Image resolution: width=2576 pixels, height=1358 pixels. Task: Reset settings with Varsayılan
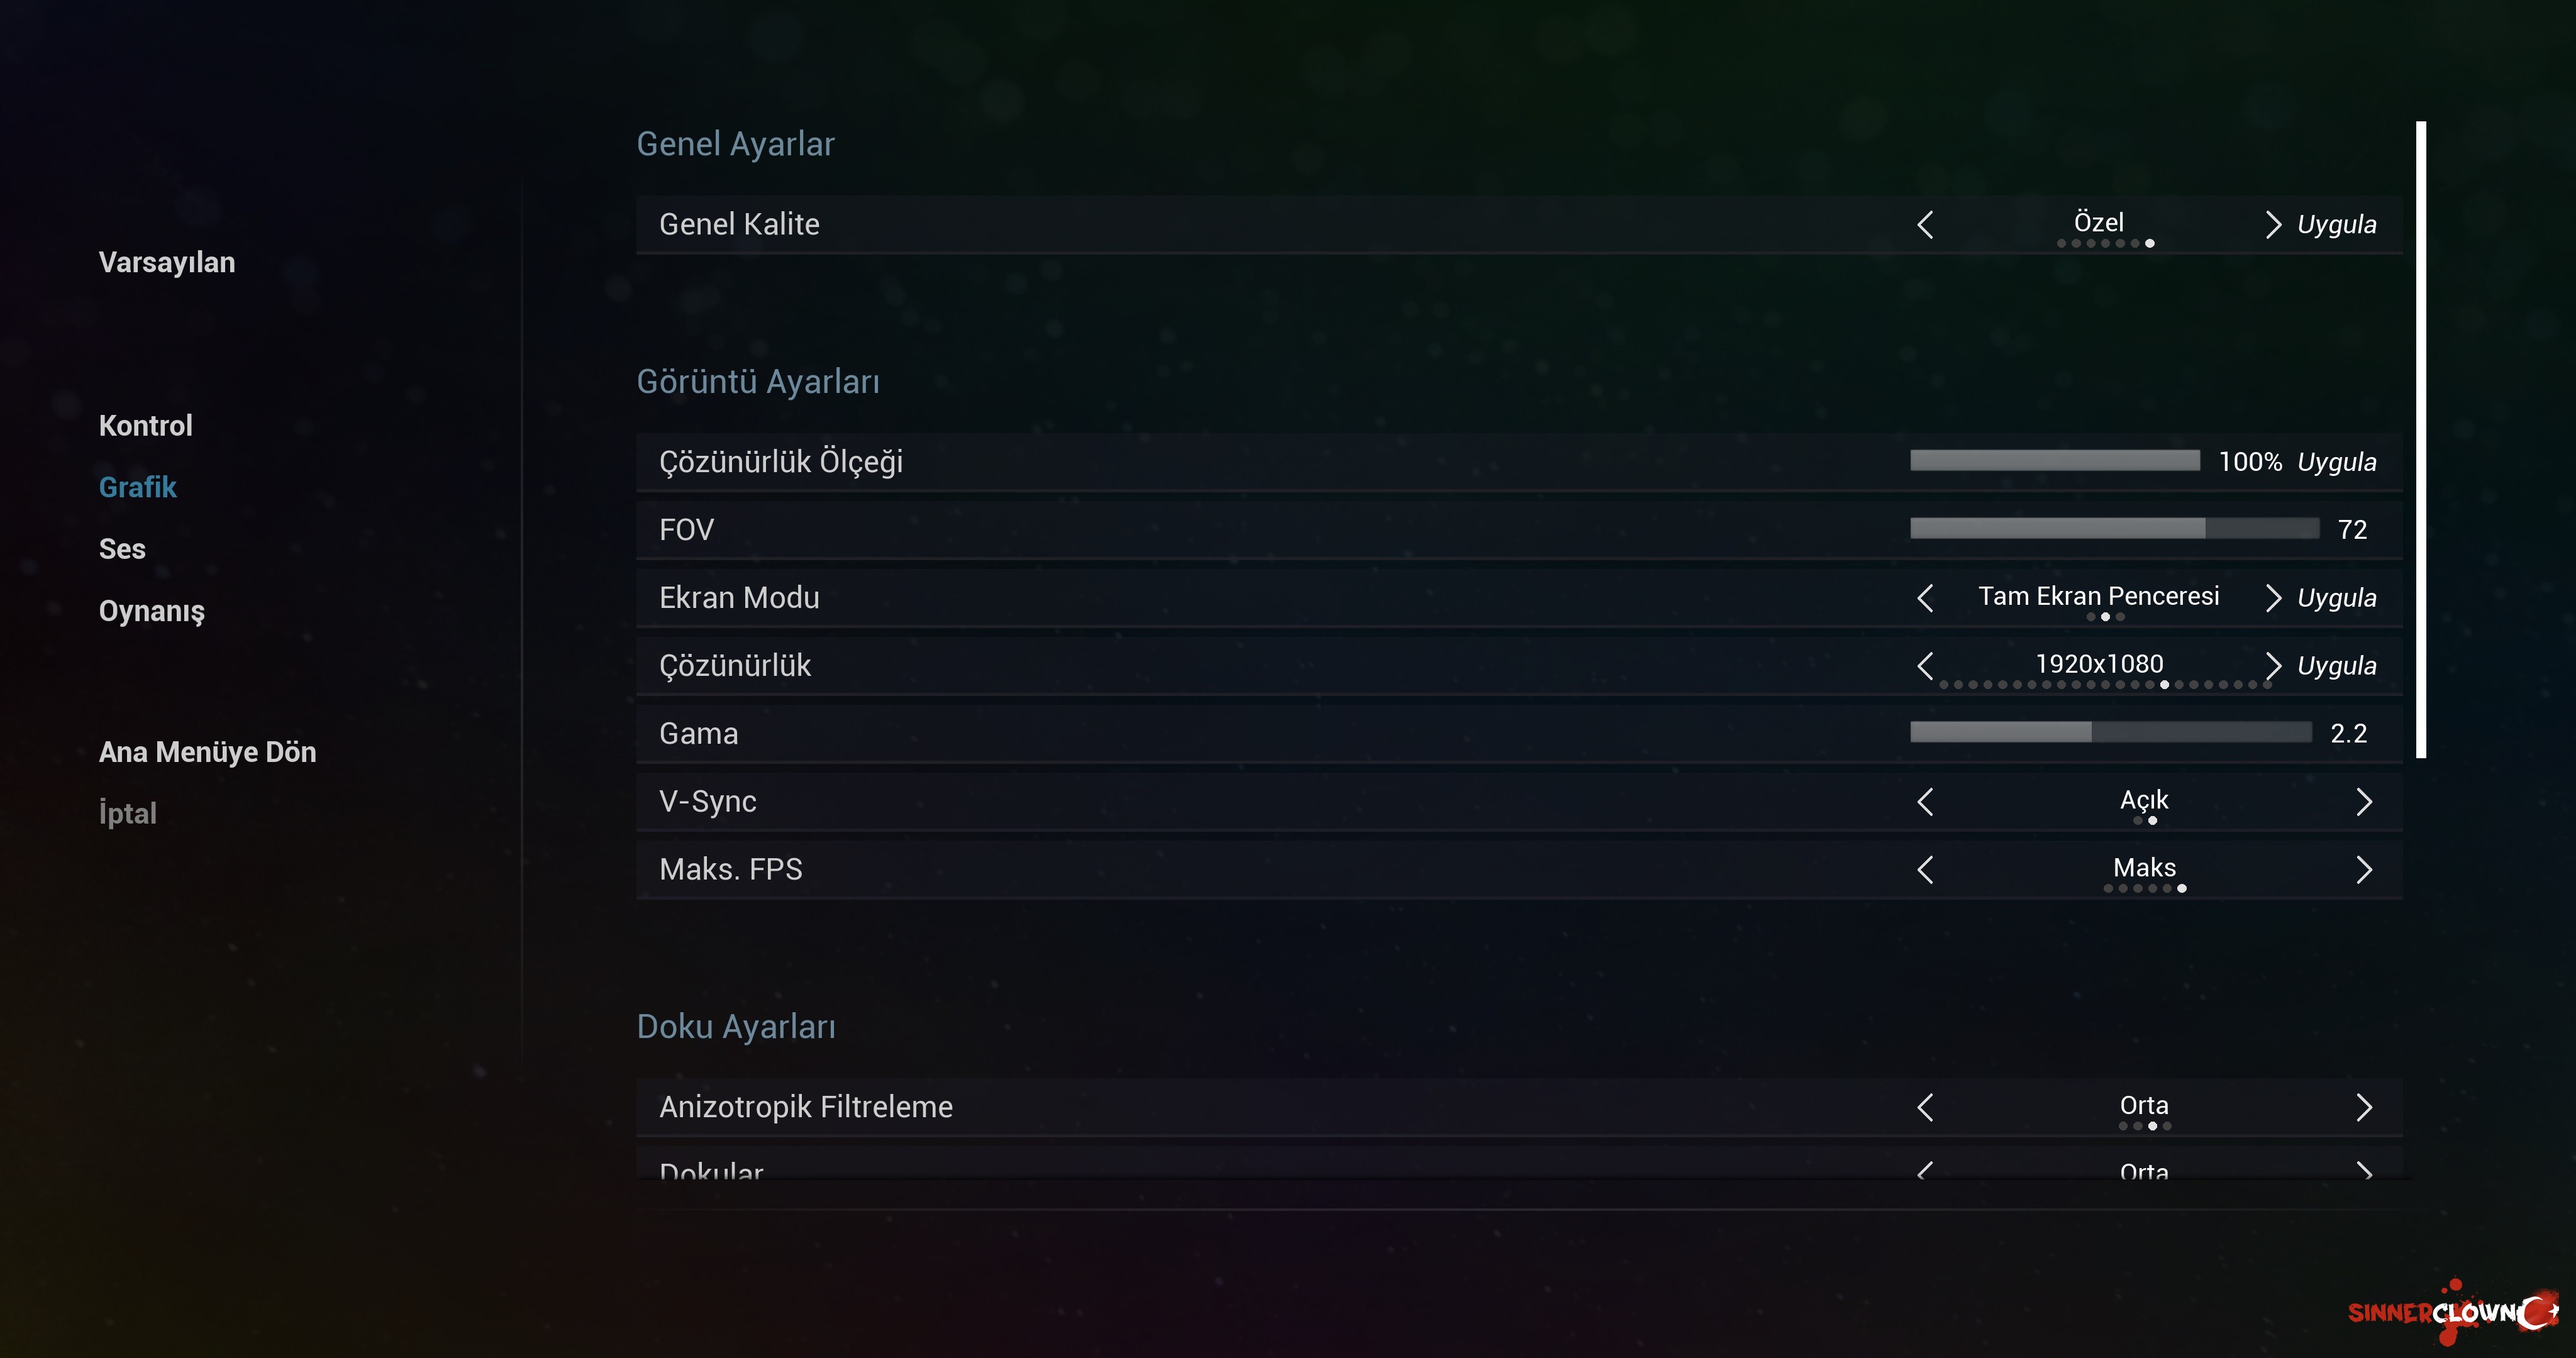pyautogui.click(x=167, y=262)
